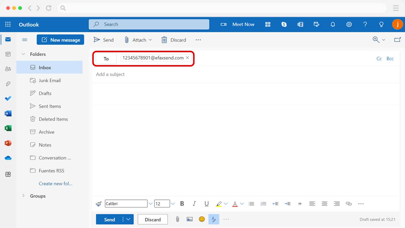The height and width of the screenshot is (228, 405).
Task: Insert a picture into the message body
Action: click(x=189, y=219)
